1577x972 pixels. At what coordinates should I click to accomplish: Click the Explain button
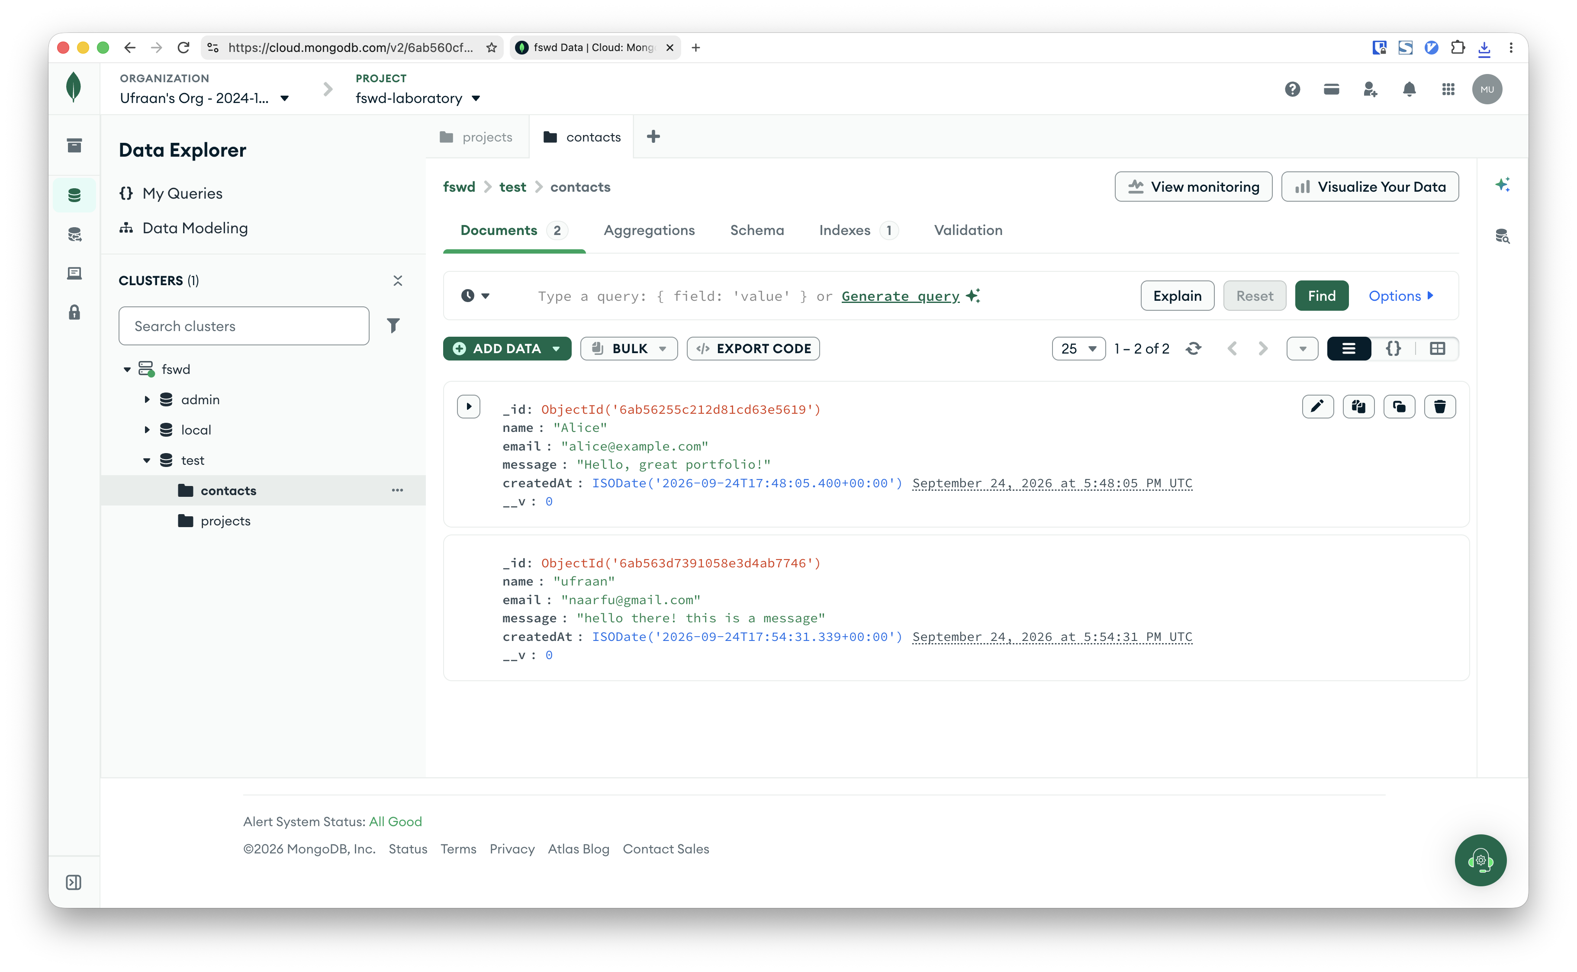coord(1177,296)
